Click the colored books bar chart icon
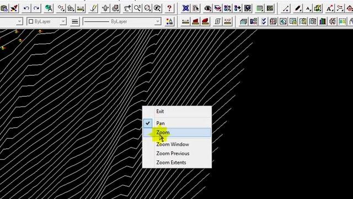The width and height of the screenshot is (353, 199). [322, 22]
